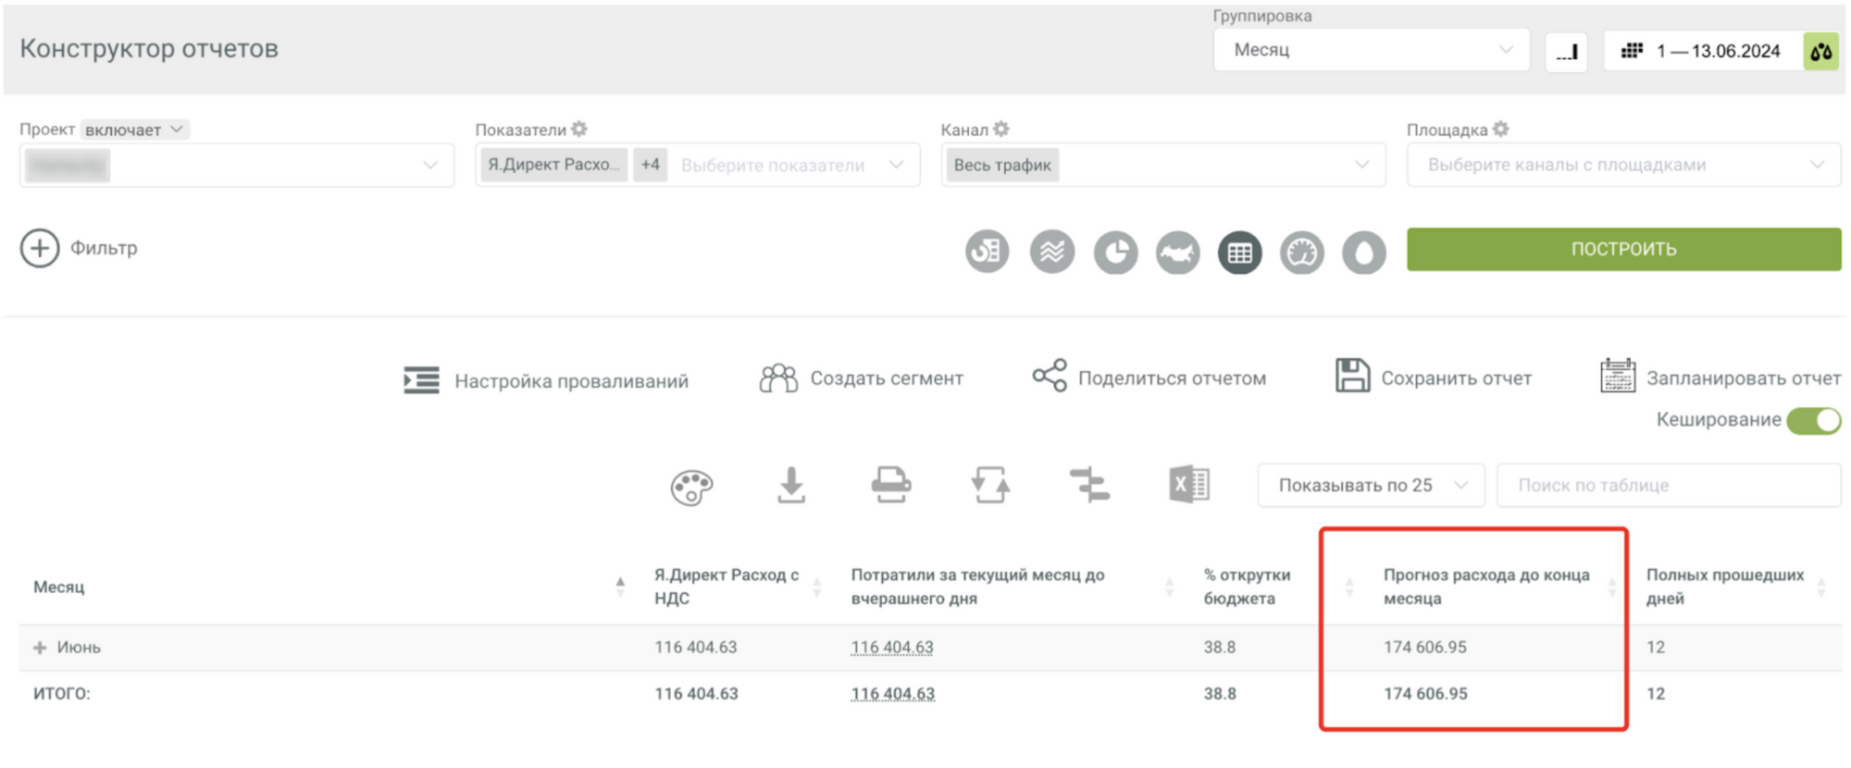1851x768 pixels.
Task: Open the color palette icon
Action: (691, 487)
